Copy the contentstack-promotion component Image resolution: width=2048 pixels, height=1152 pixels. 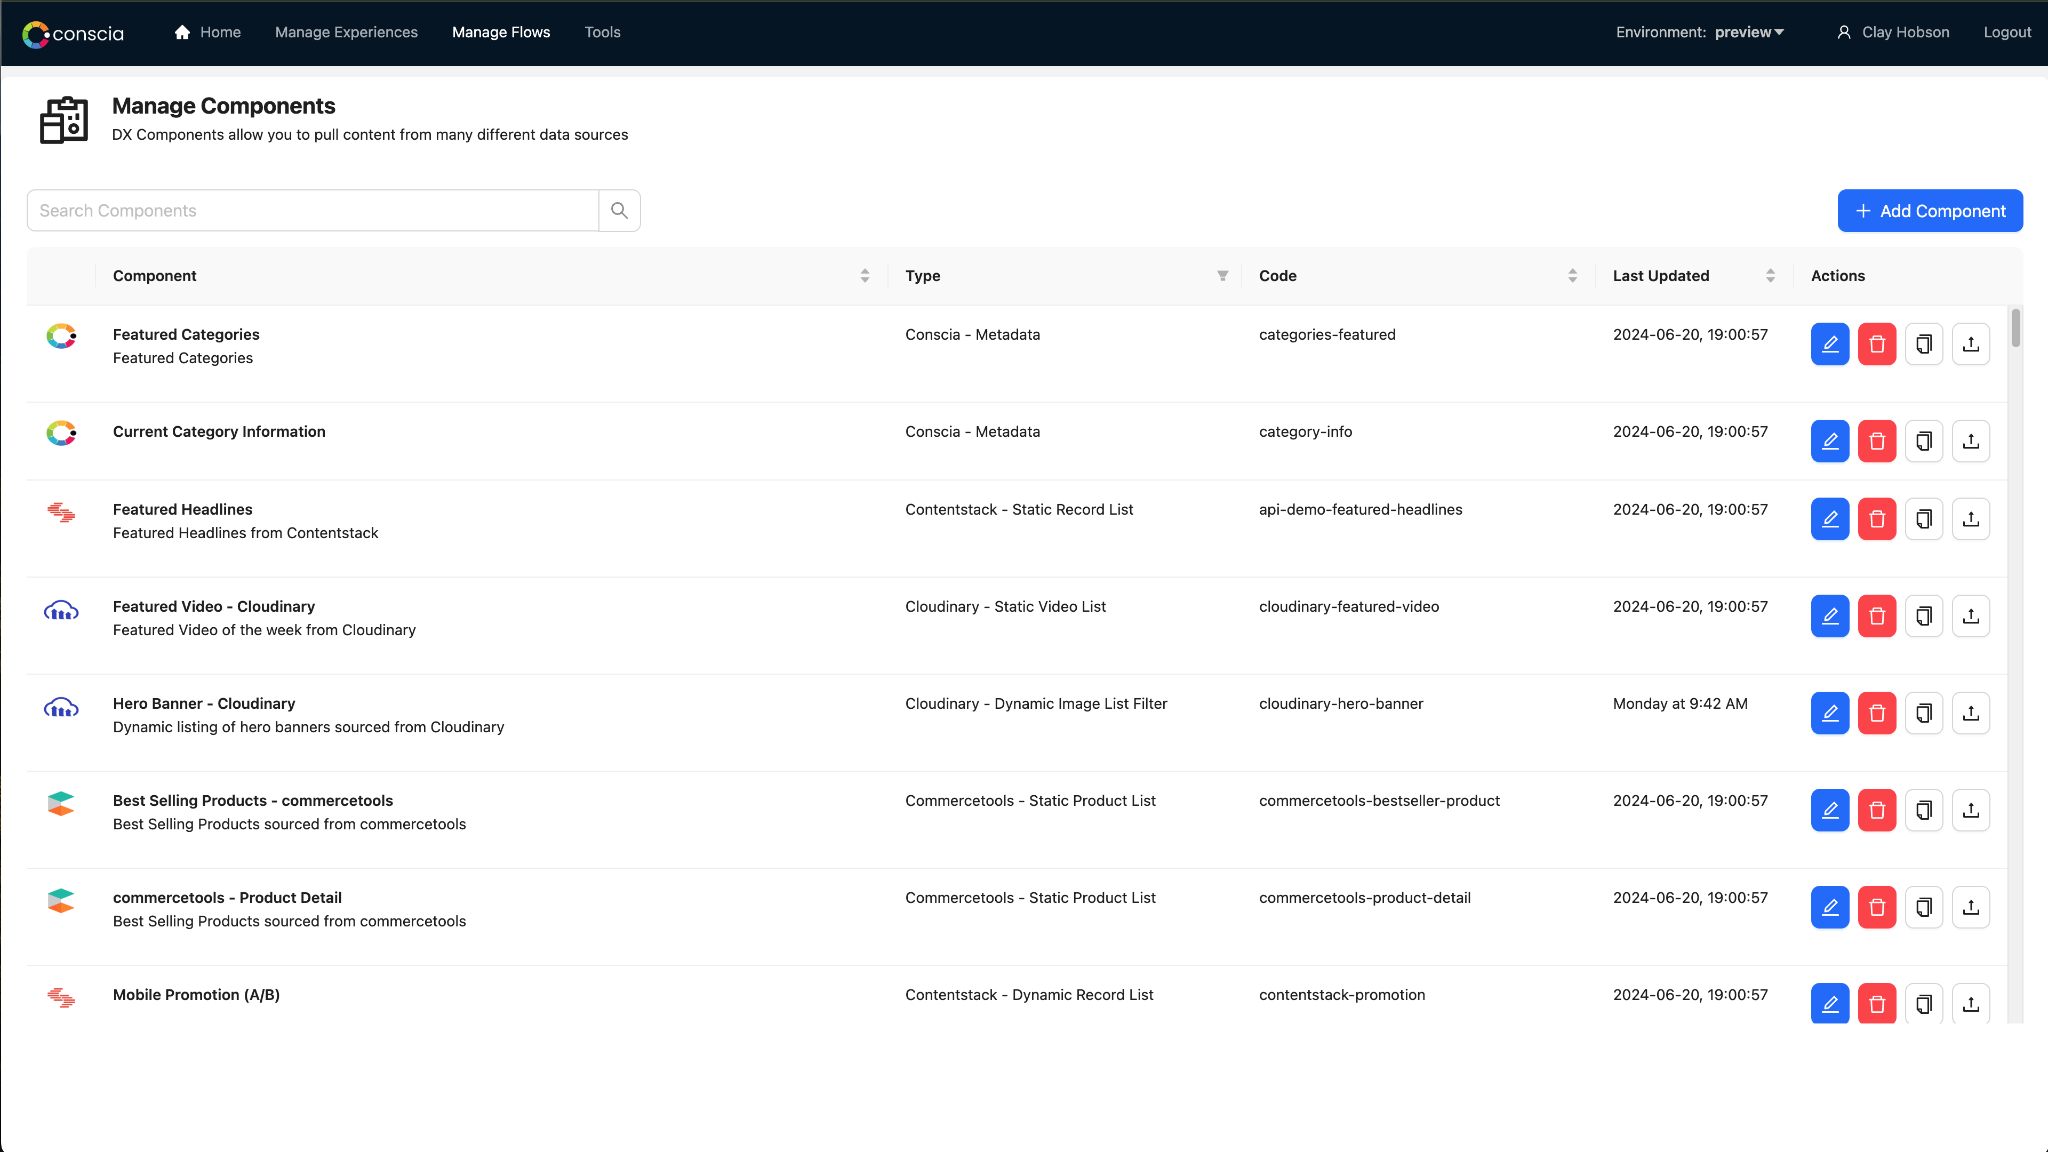(x=1923, y=1003)
